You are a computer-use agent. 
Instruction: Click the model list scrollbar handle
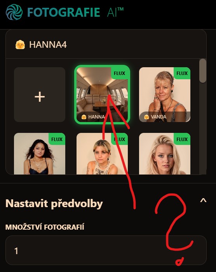point(203,71)
